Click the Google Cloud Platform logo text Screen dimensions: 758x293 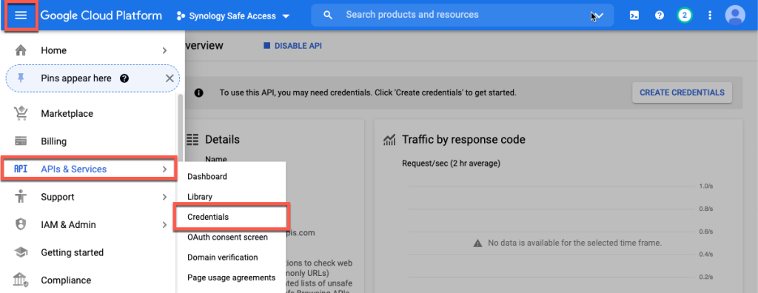point(101,16)
